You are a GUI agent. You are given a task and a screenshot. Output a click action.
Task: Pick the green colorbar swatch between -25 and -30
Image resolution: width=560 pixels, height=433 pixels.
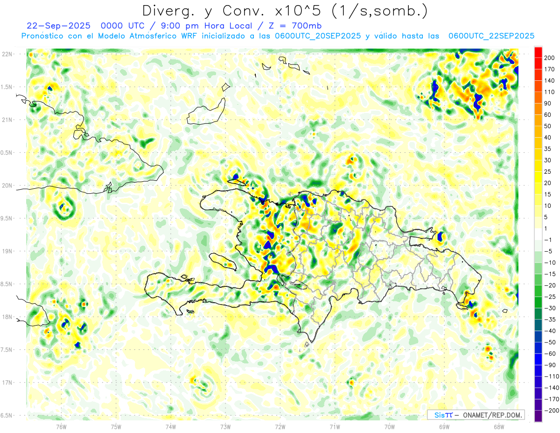pos(538,302)
